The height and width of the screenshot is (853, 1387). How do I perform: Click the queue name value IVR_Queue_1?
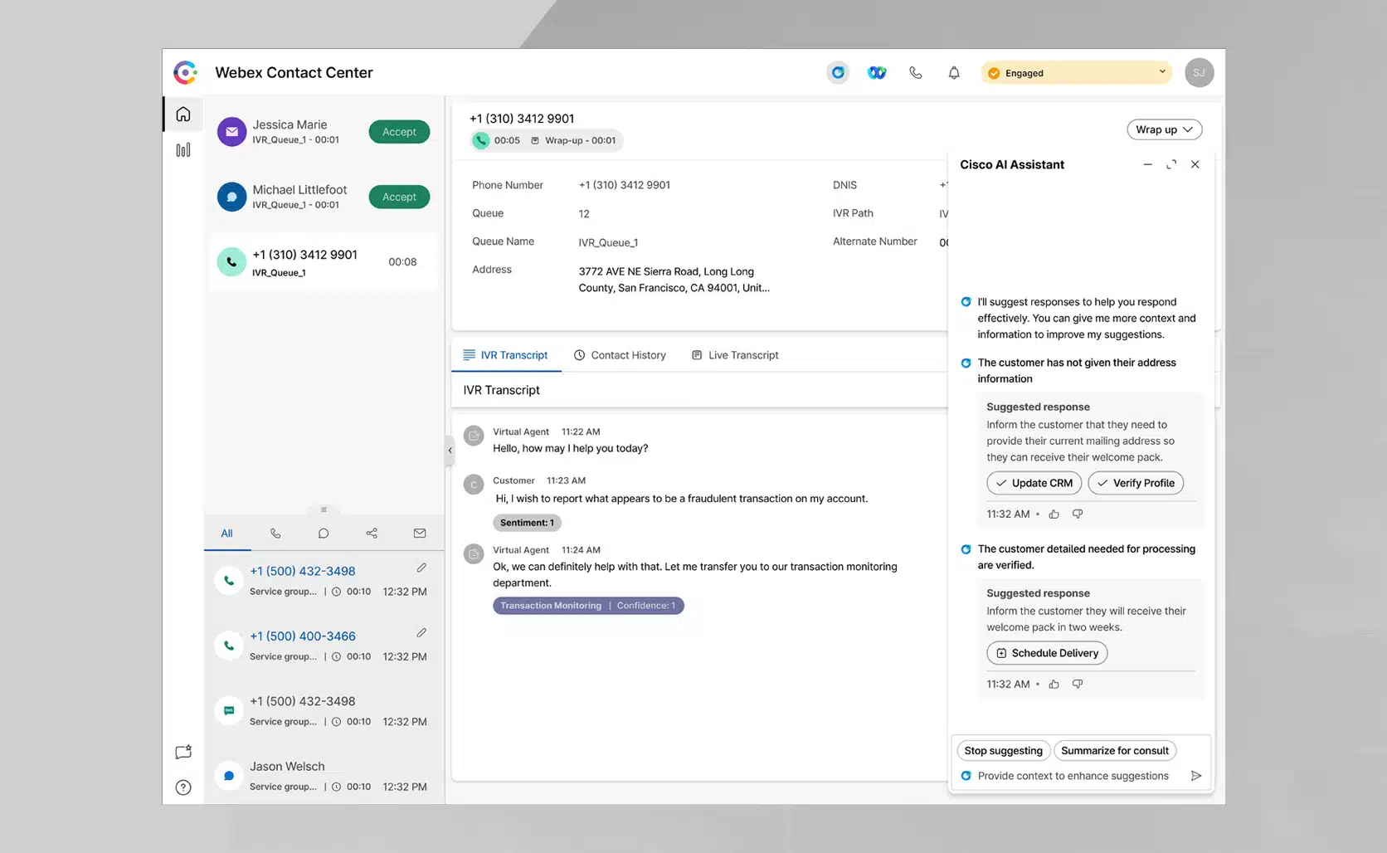[x=608, y=242]
